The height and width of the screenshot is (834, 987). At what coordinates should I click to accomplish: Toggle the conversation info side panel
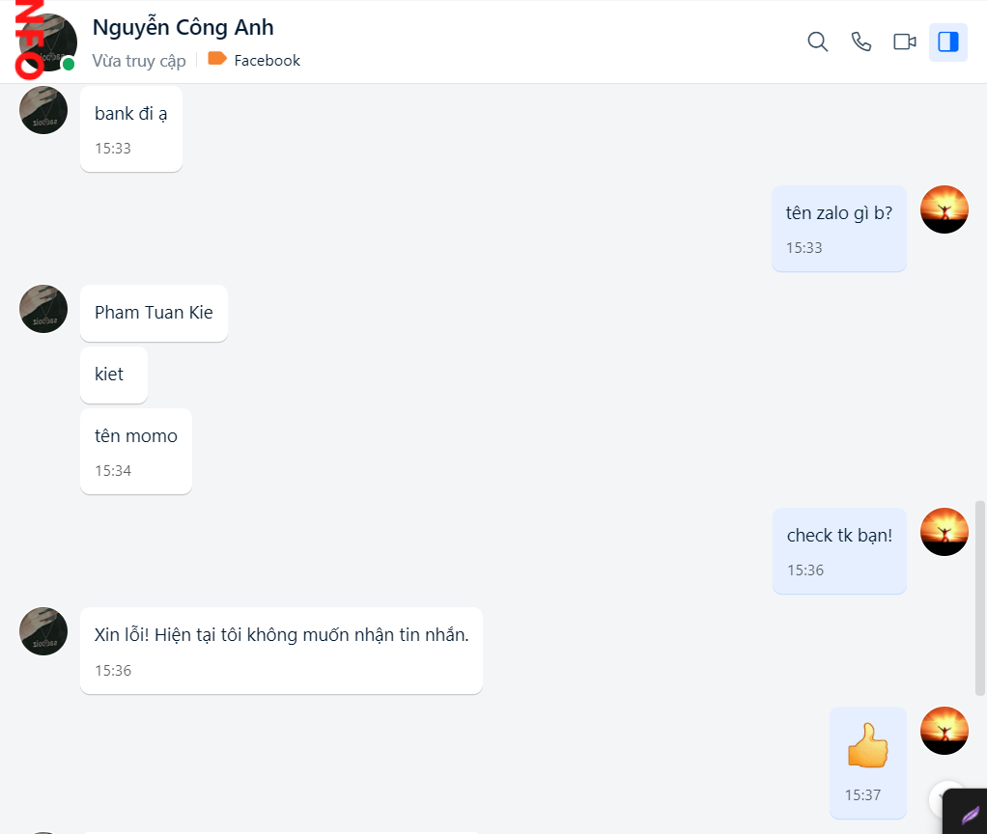[x=947, y=42]
